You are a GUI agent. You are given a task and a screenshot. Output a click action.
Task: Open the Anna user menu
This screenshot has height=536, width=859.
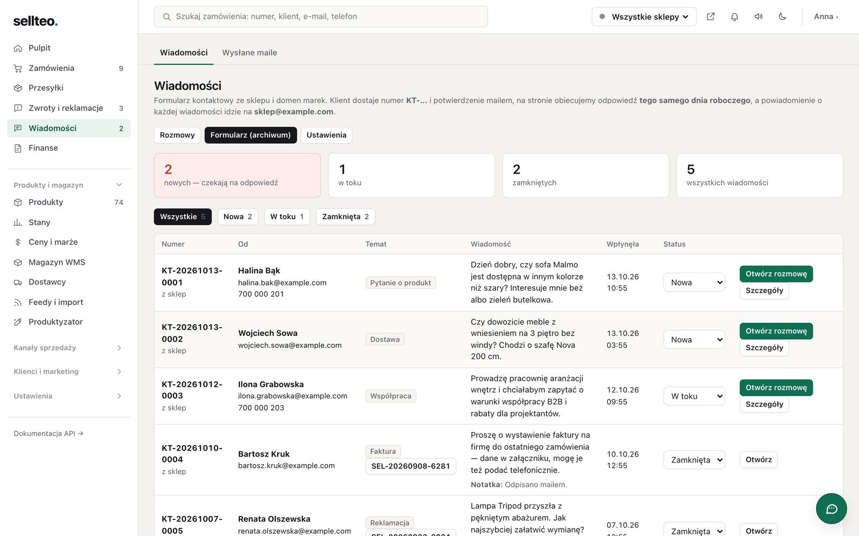[x=826, y=17]
